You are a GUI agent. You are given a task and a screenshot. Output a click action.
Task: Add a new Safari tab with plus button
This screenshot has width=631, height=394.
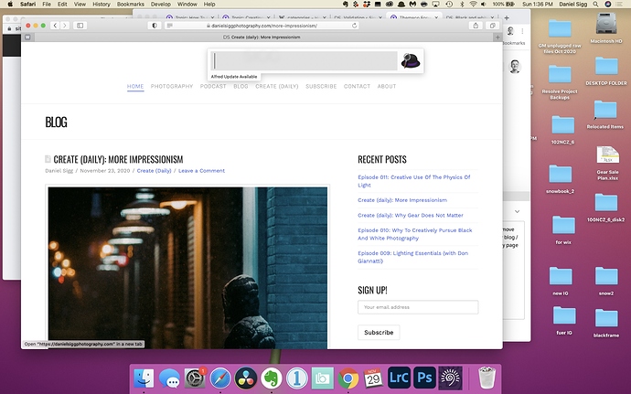pos(497,37)
